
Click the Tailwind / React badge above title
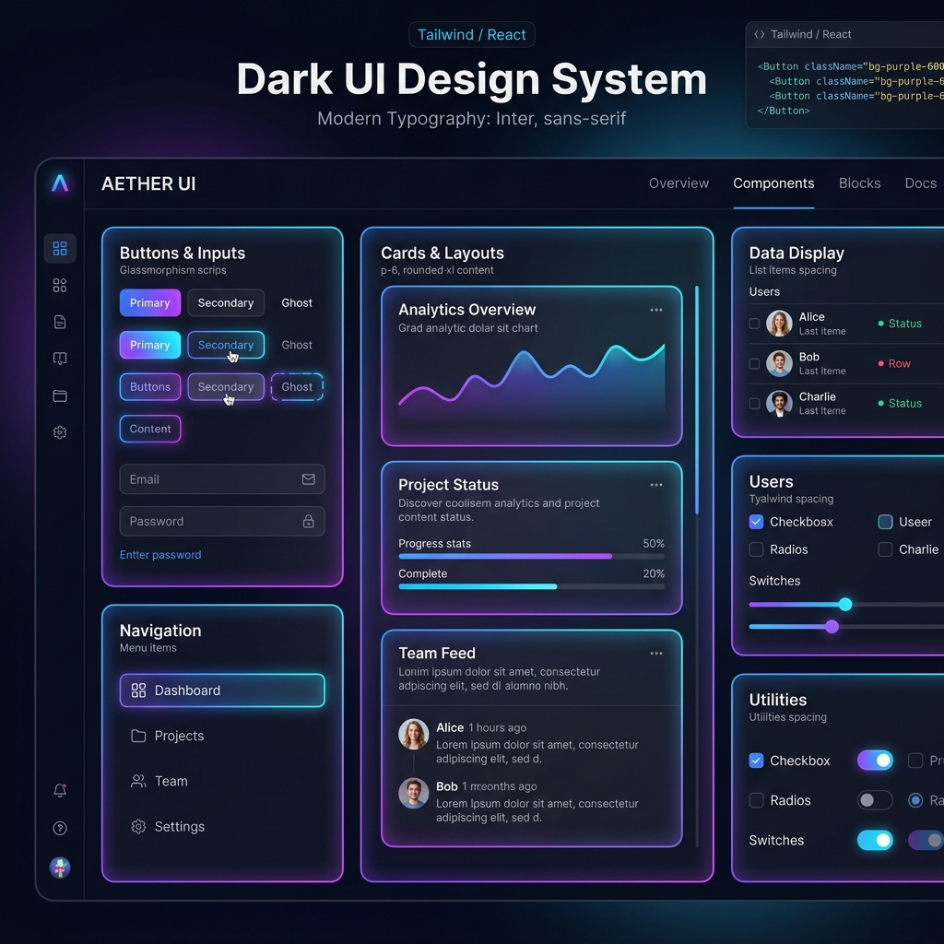click(471, 34)
